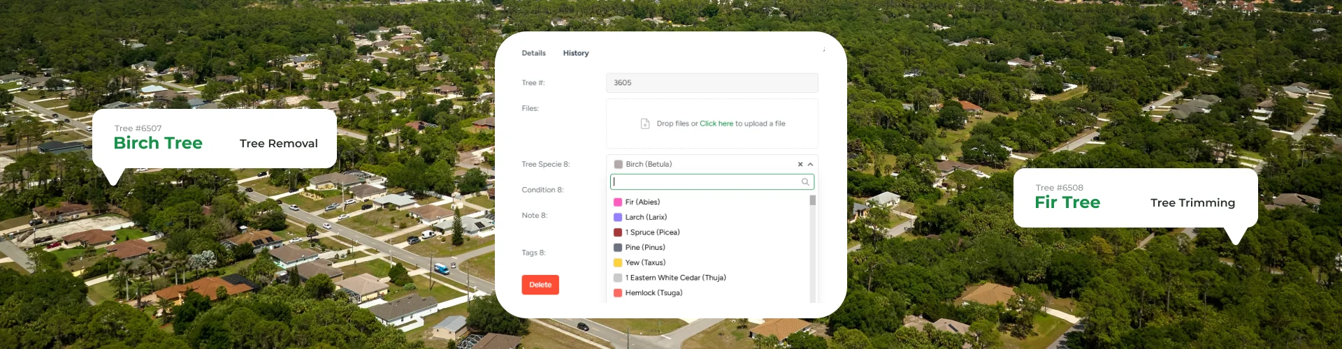This screenshot has width=1342, height=349.
Task: Focus the species search input field
Action: coord(706,182)
